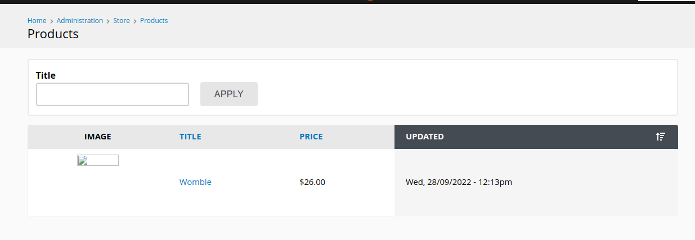
Task: Open the Administration breadcrumb link
Action: (x=80, y=20)
